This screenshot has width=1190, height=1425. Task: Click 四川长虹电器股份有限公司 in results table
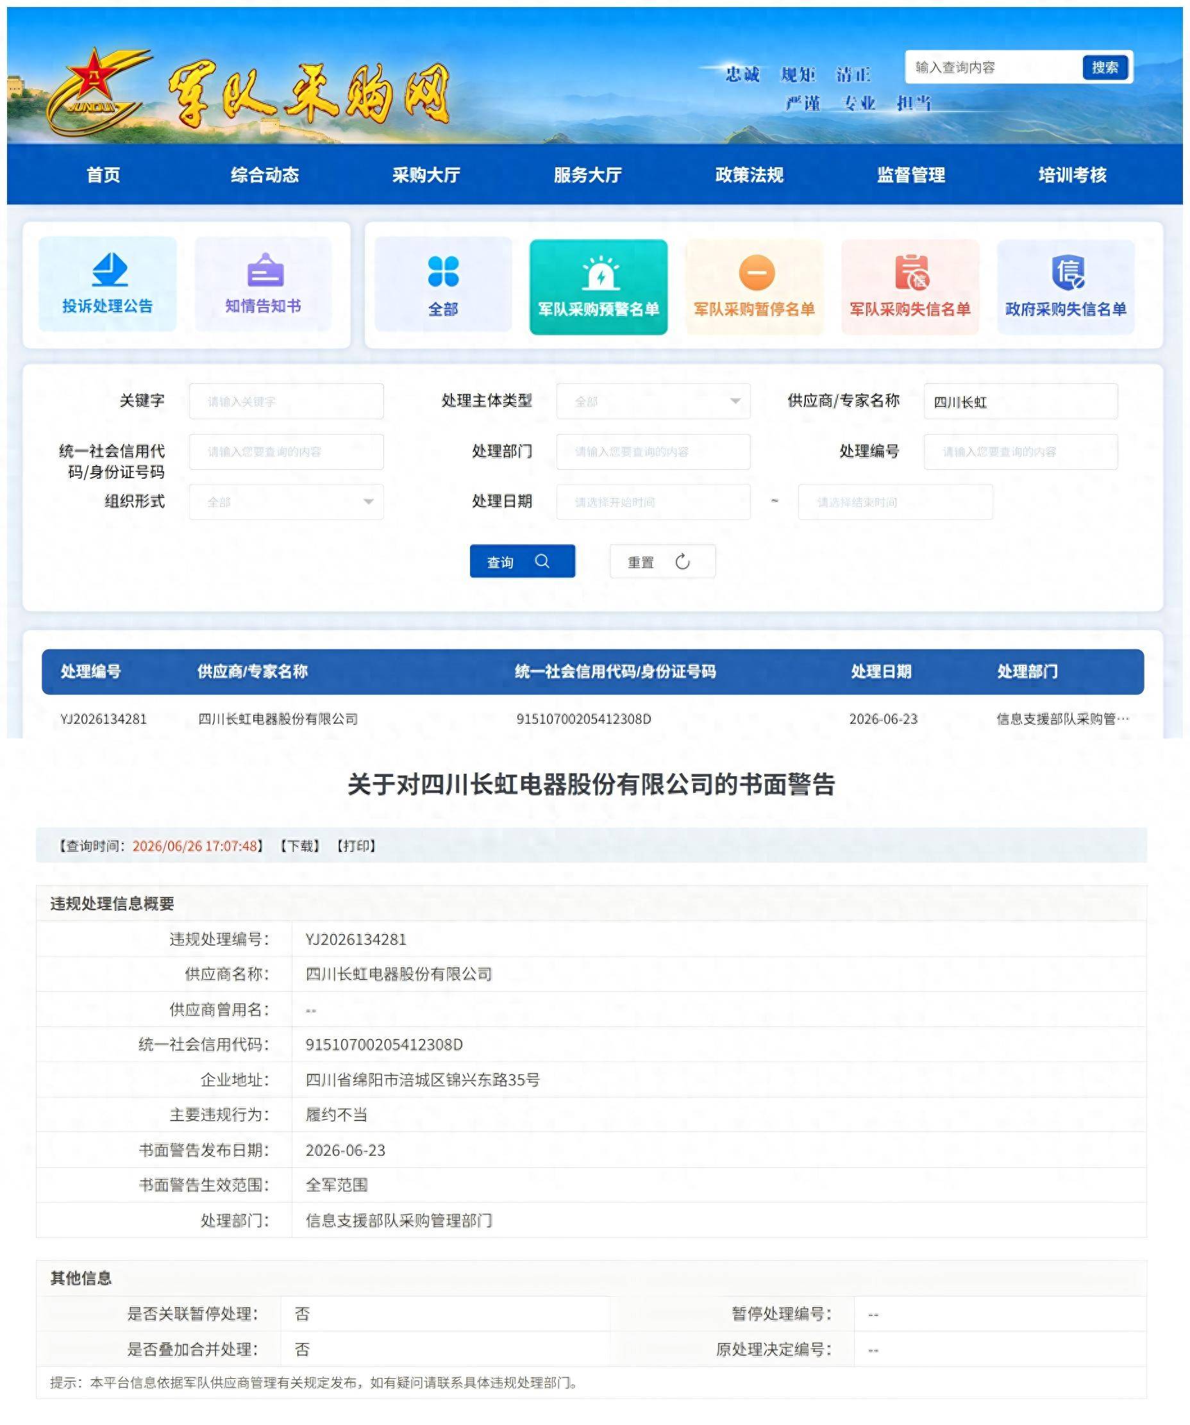(278, 719)
